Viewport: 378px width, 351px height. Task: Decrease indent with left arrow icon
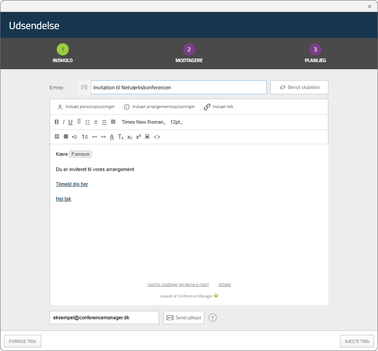[x=95, y=137]
